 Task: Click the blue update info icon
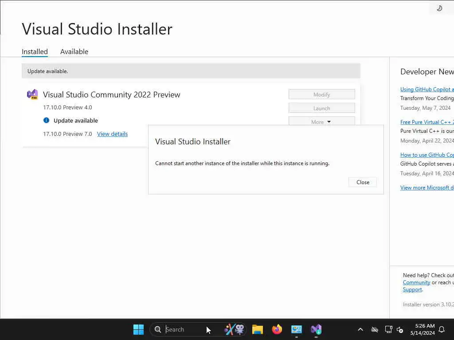(46, 120)
